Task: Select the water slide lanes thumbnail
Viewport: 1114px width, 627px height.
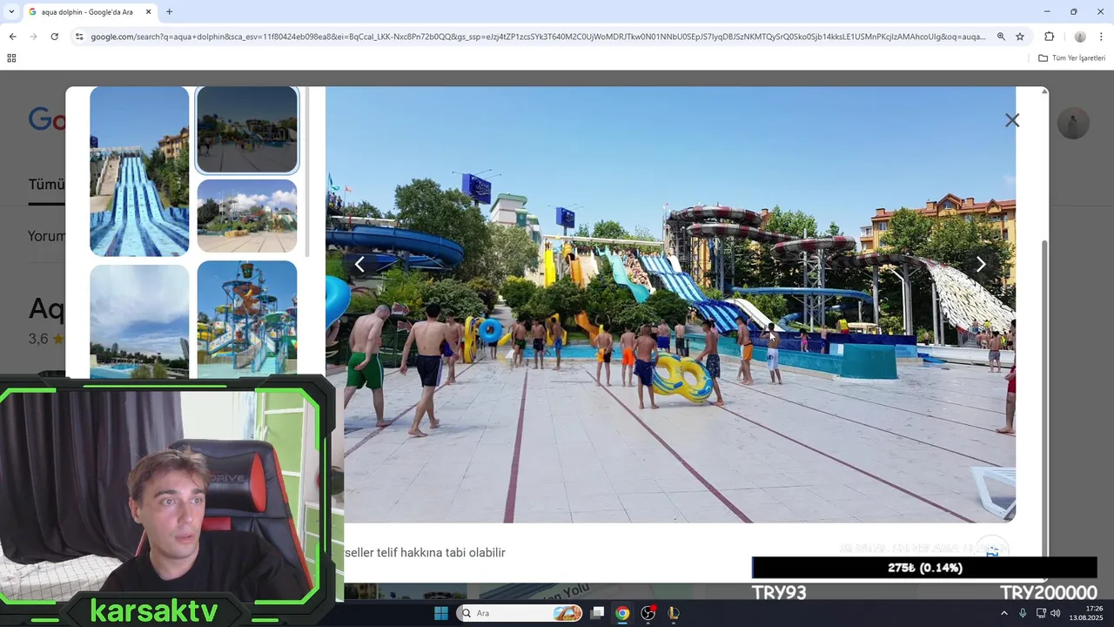Action: click(x=139, y=171)
